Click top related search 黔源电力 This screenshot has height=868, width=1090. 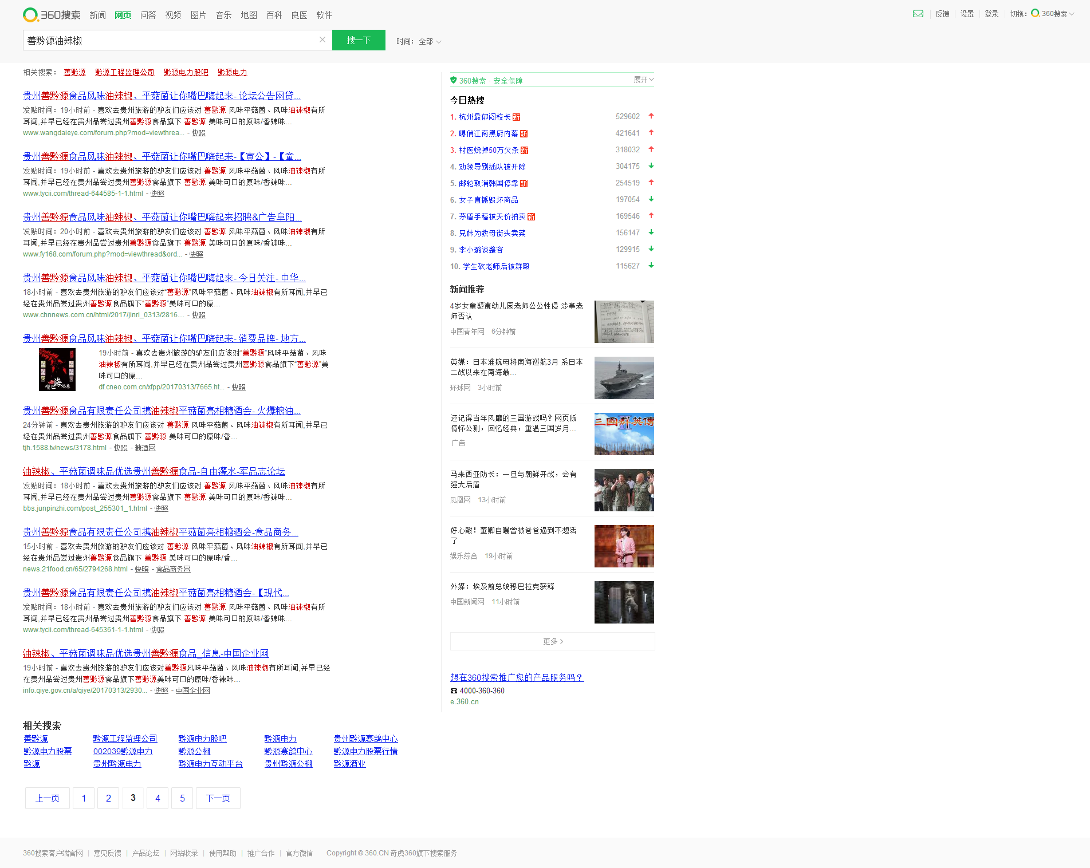click(233, 72)
